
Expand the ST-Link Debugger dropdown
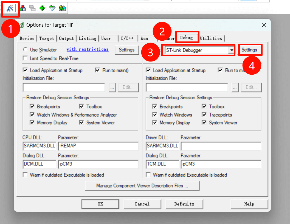(232, 50)
